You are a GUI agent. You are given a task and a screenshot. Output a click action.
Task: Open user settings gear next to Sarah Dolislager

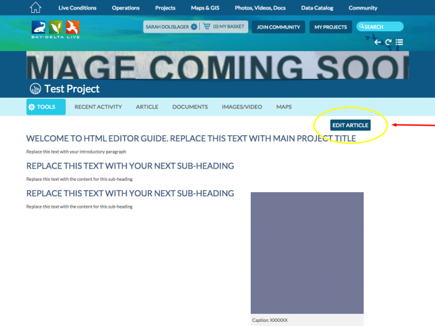point(194,26)
